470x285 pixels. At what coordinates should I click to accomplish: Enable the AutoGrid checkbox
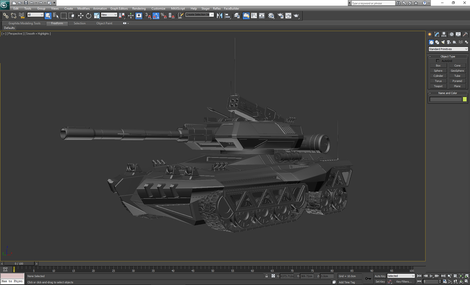(x=438, y=61)
